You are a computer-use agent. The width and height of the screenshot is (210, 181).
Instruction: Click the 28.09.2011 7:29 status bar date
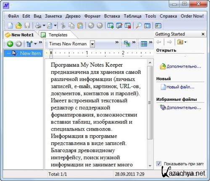(130, 174)
